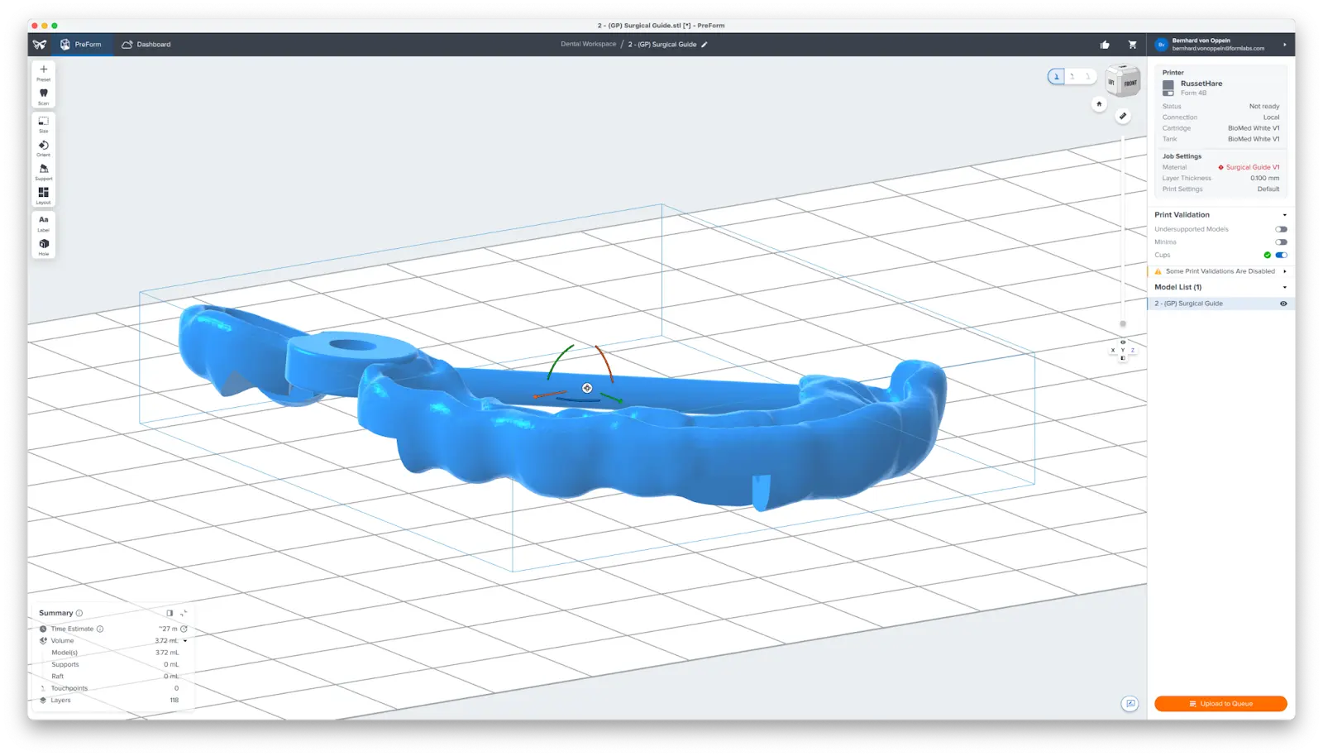Open the Support generation tool
Image resolution: width=1323 pixels, height=756 pixels.
pos(43,170)
